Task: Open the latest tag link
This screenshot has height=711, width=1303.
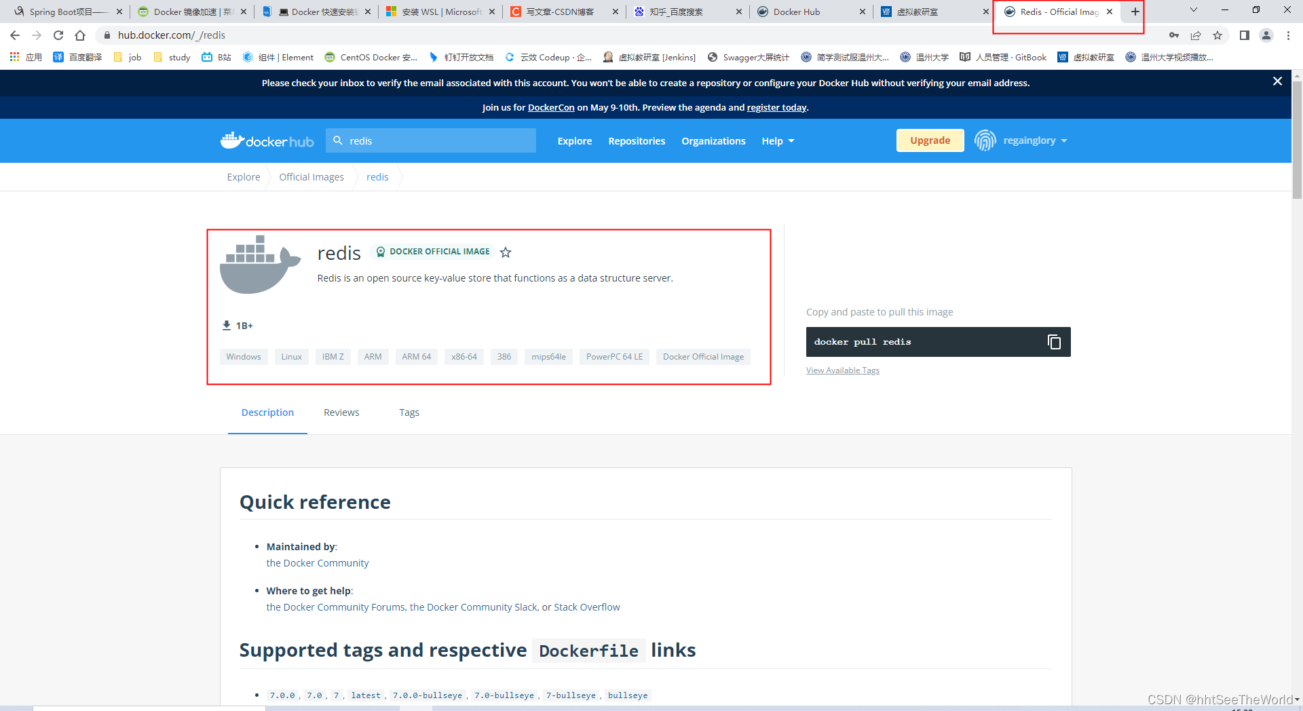Action: (x=366, y=695)
